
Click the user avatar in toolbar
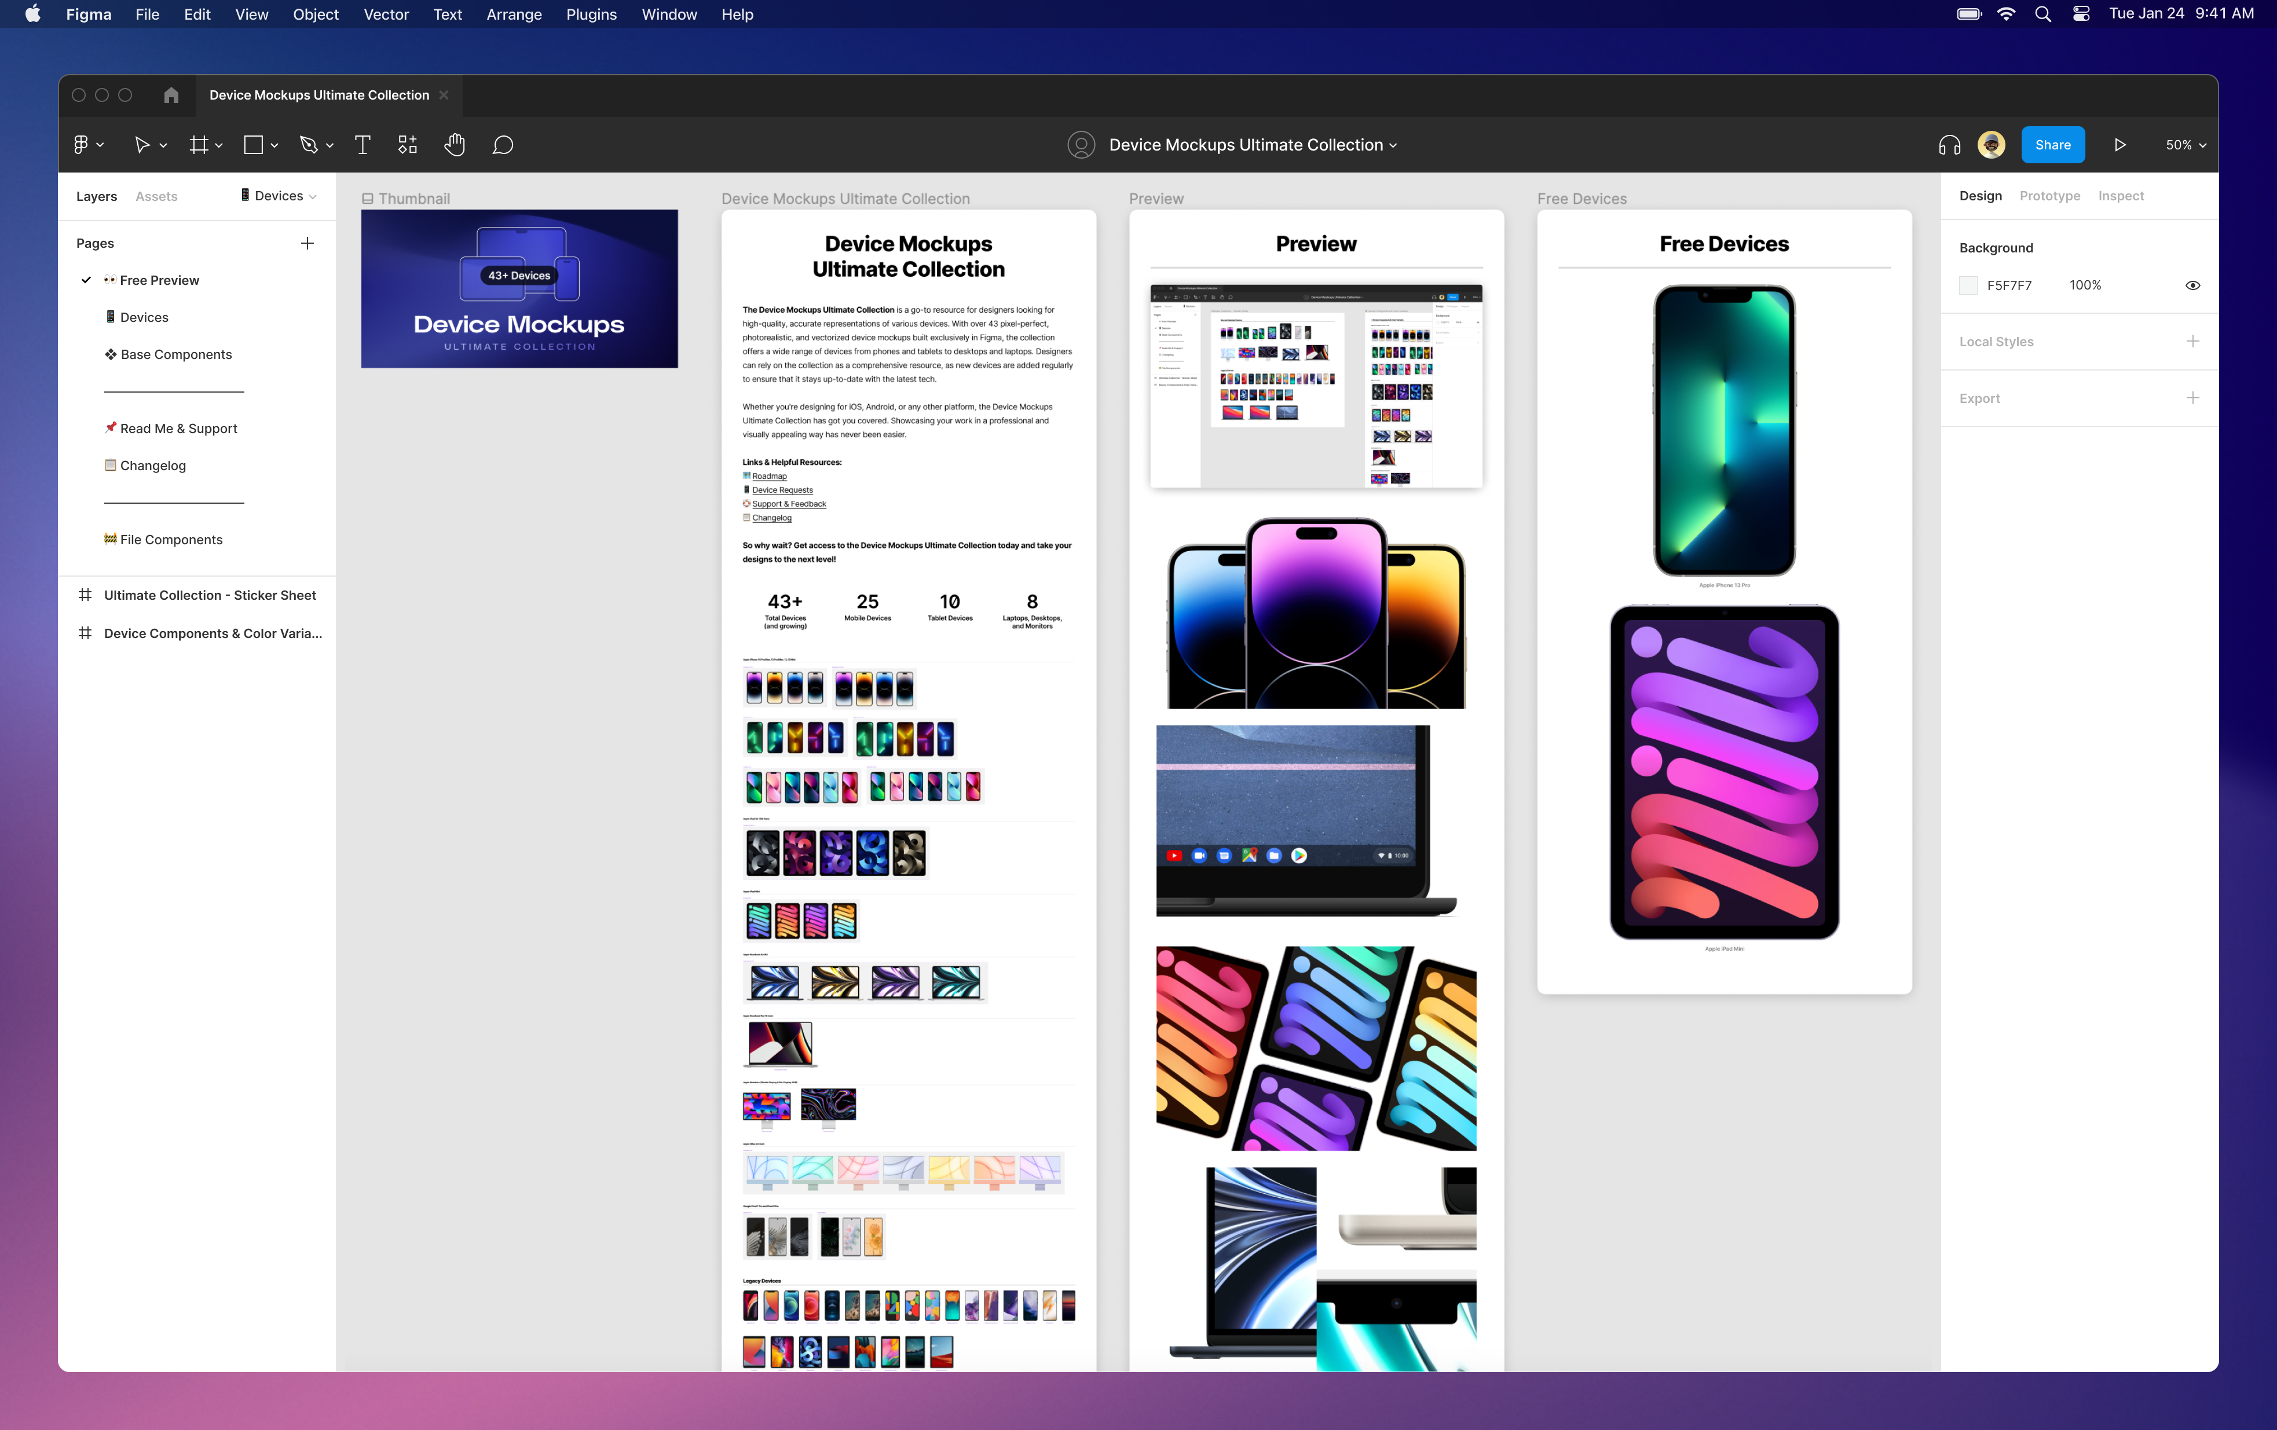click(1992, 145)
